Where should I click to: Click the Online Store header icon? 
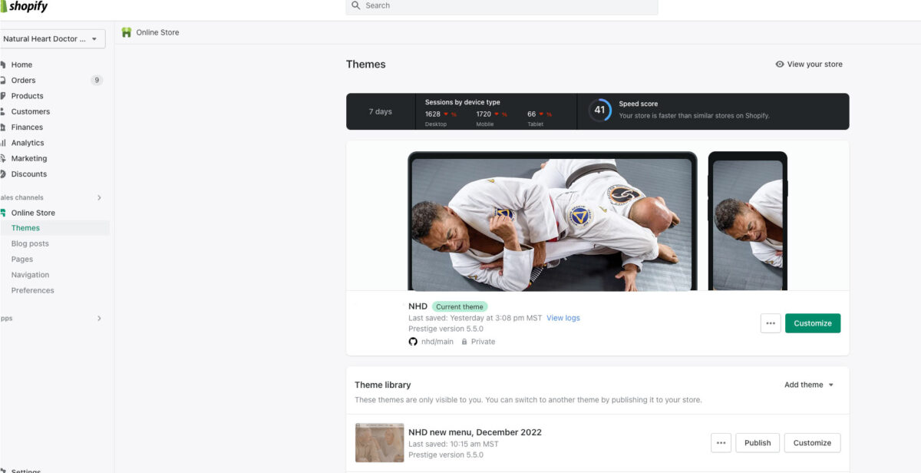coord(127,32)
